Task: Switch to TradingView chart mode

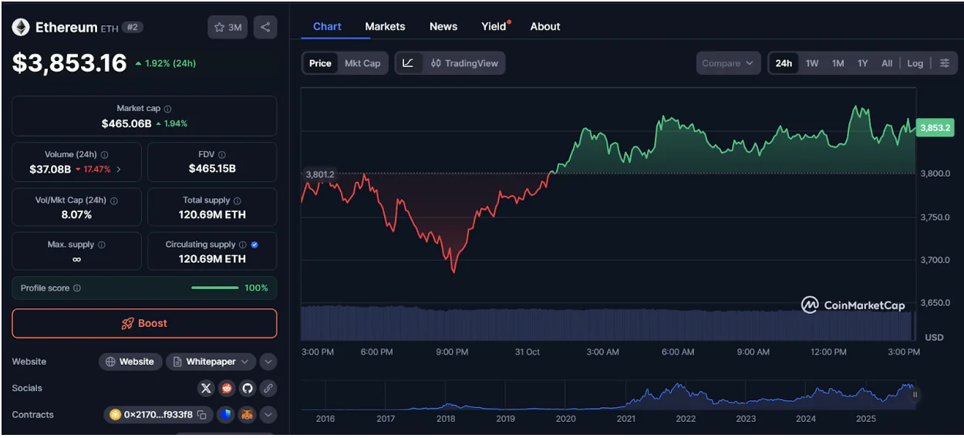Action: 464,63
